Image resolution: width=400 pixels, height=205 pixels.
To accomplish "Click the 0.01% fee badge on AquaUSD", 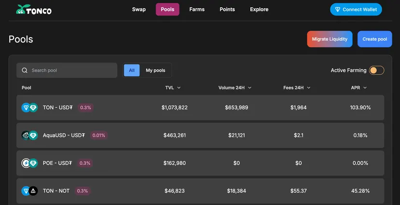I will [x=99, y=135].
